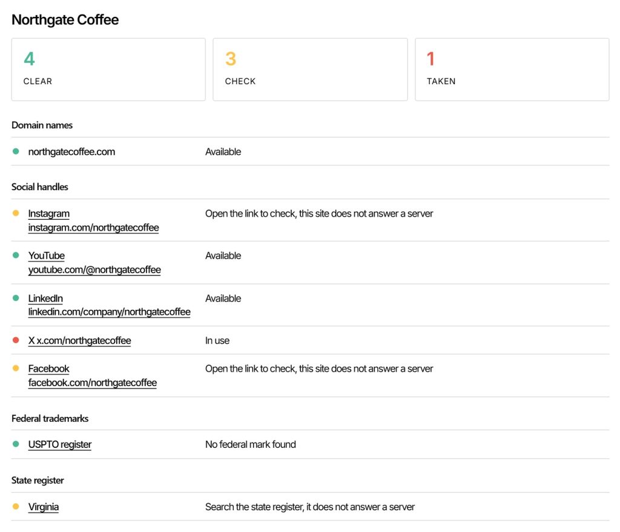Click the Domain names section heading
Image resolution: width=620 pixels, height=532 pixels.
click(x=42, y=125)
